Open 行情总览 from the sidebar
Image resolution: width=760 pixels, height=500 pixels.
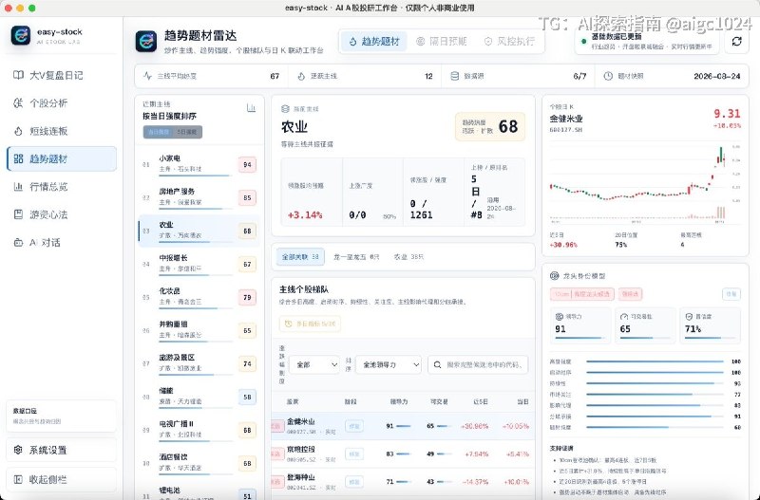[x=62, y=186]
